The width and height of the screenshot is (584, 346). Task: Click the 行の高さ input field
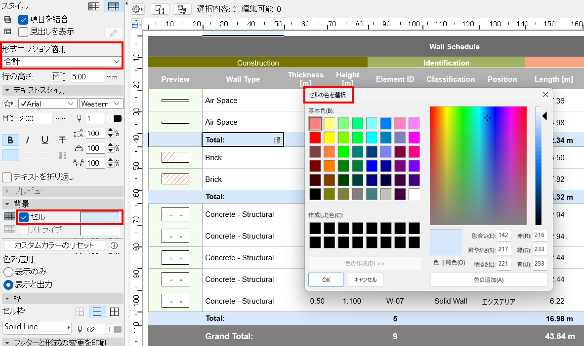pos(87,77)
